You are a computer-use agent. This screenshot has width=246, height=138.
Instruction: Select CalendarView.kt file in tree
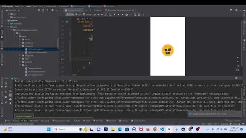33,68
